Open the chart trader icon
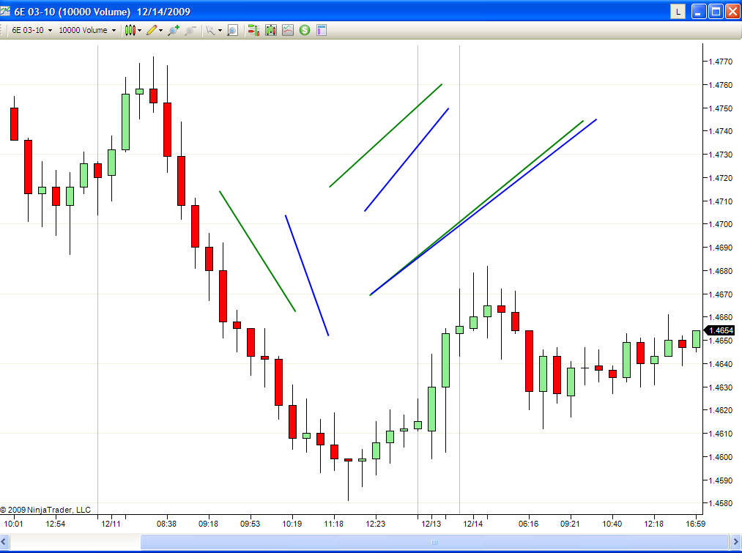The width and height of the screenshot is (742, 553). click(253, 30)
